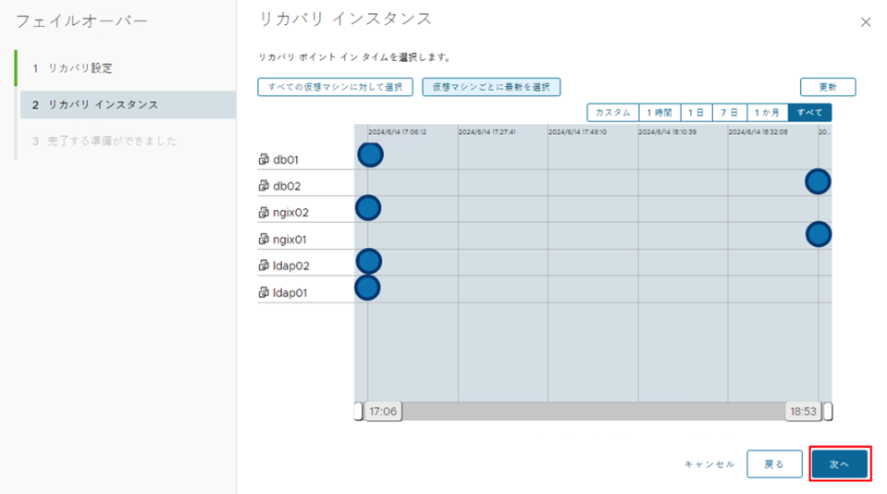This screenshot has width=887, height=494.
Task: Click the 更新 refresh button
Action: pyautogui.click(x=828, y=87)
